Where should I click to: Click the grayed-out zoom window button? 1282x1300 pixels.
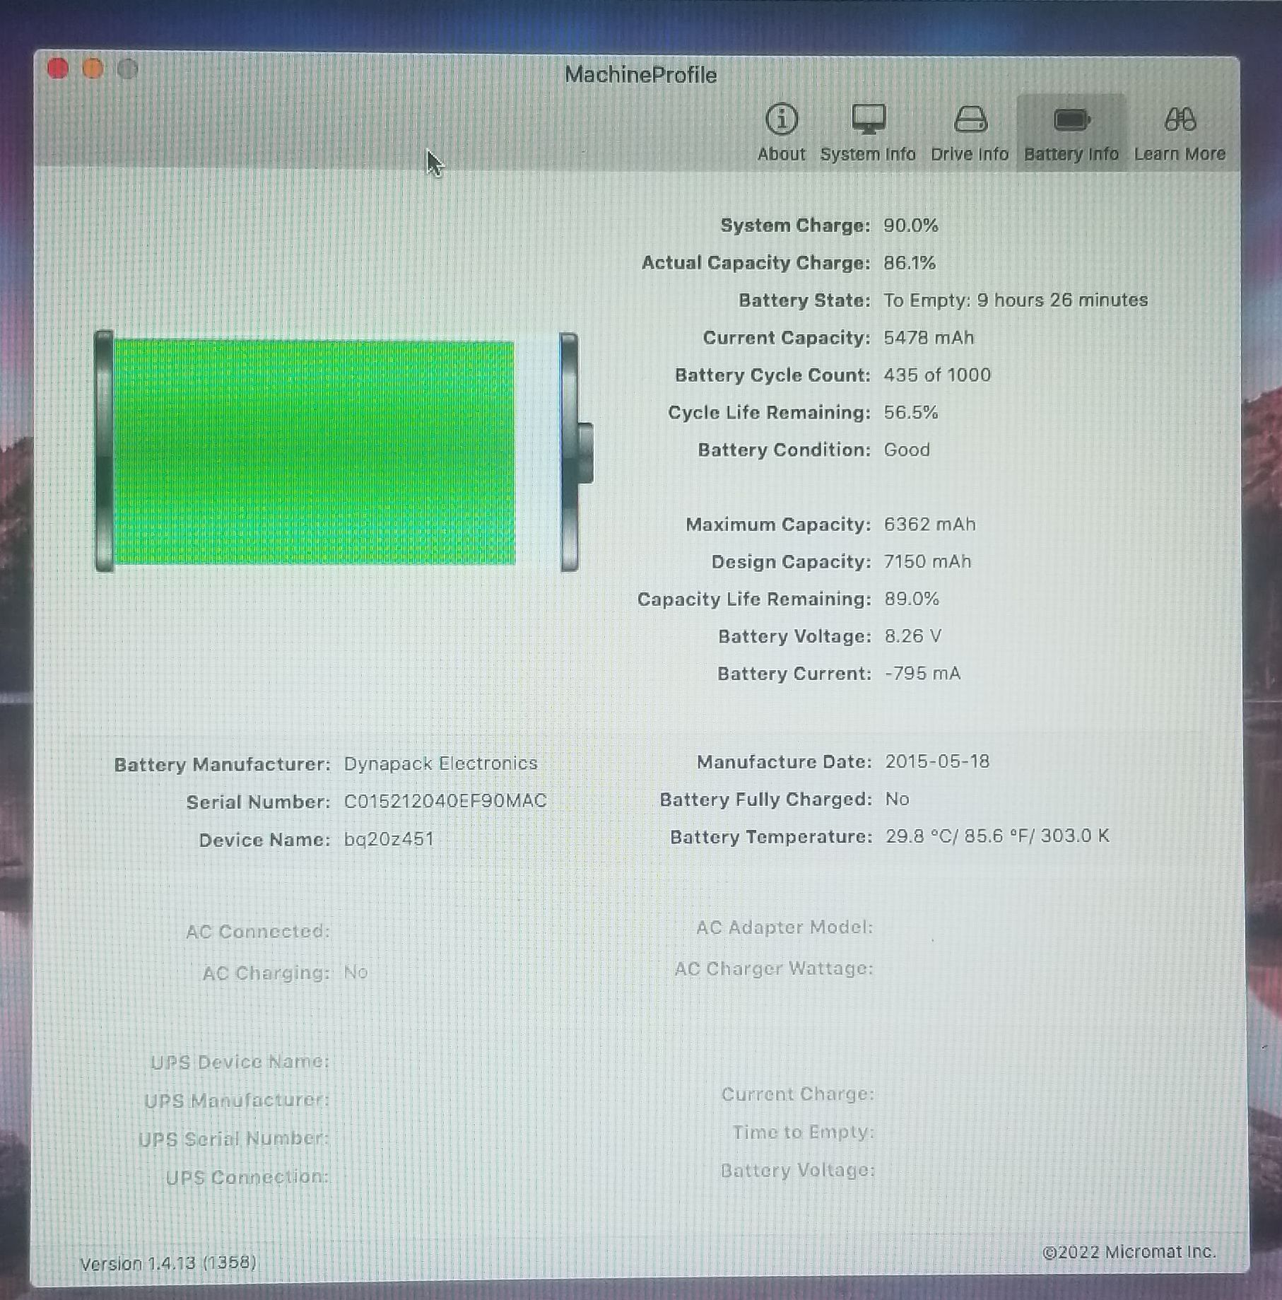128,69
